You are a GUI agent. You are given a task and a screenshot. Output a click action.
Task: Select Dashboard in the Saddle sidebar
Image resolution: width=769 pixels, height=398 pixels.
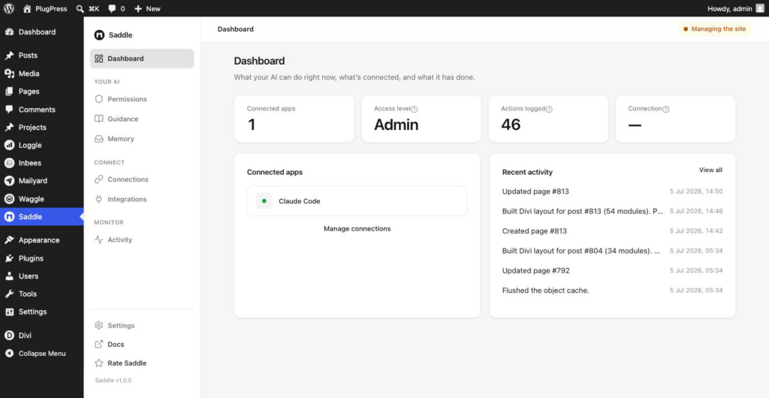point(142,59)
